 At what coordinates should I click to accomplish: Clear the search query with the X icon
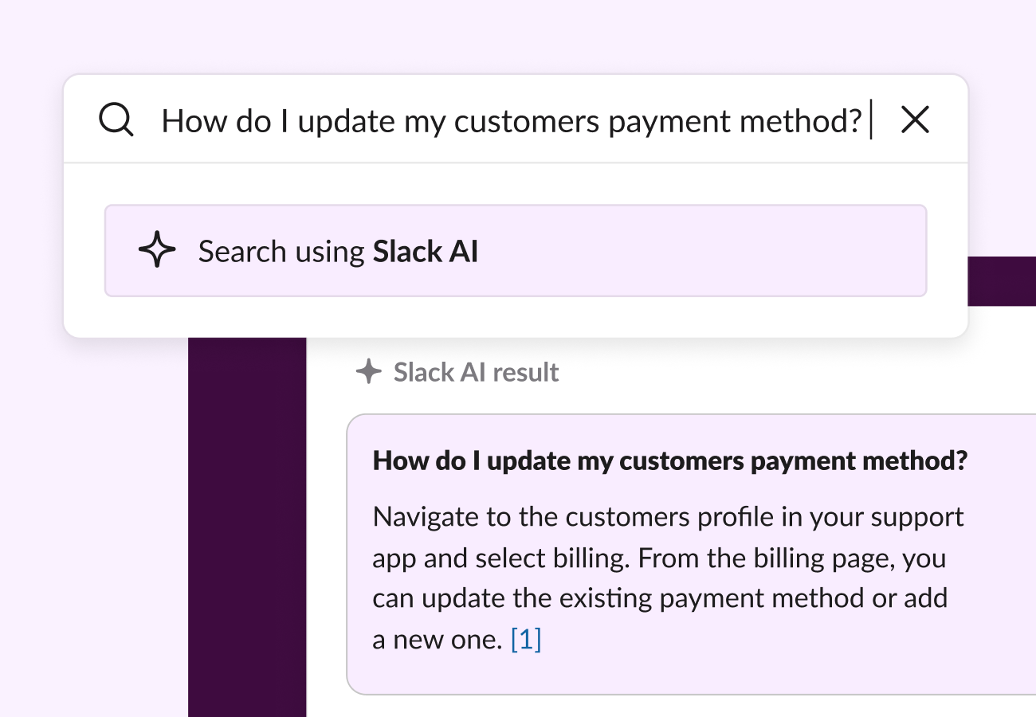point(915,120)
